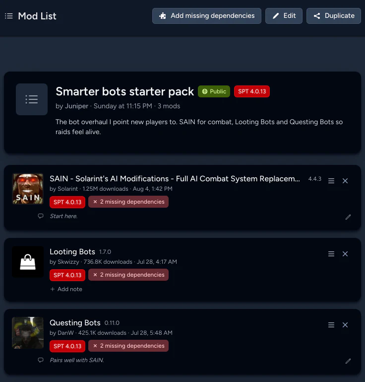
Task: Open the Questing Bots mod title
Action: click(x=75, y=323)
